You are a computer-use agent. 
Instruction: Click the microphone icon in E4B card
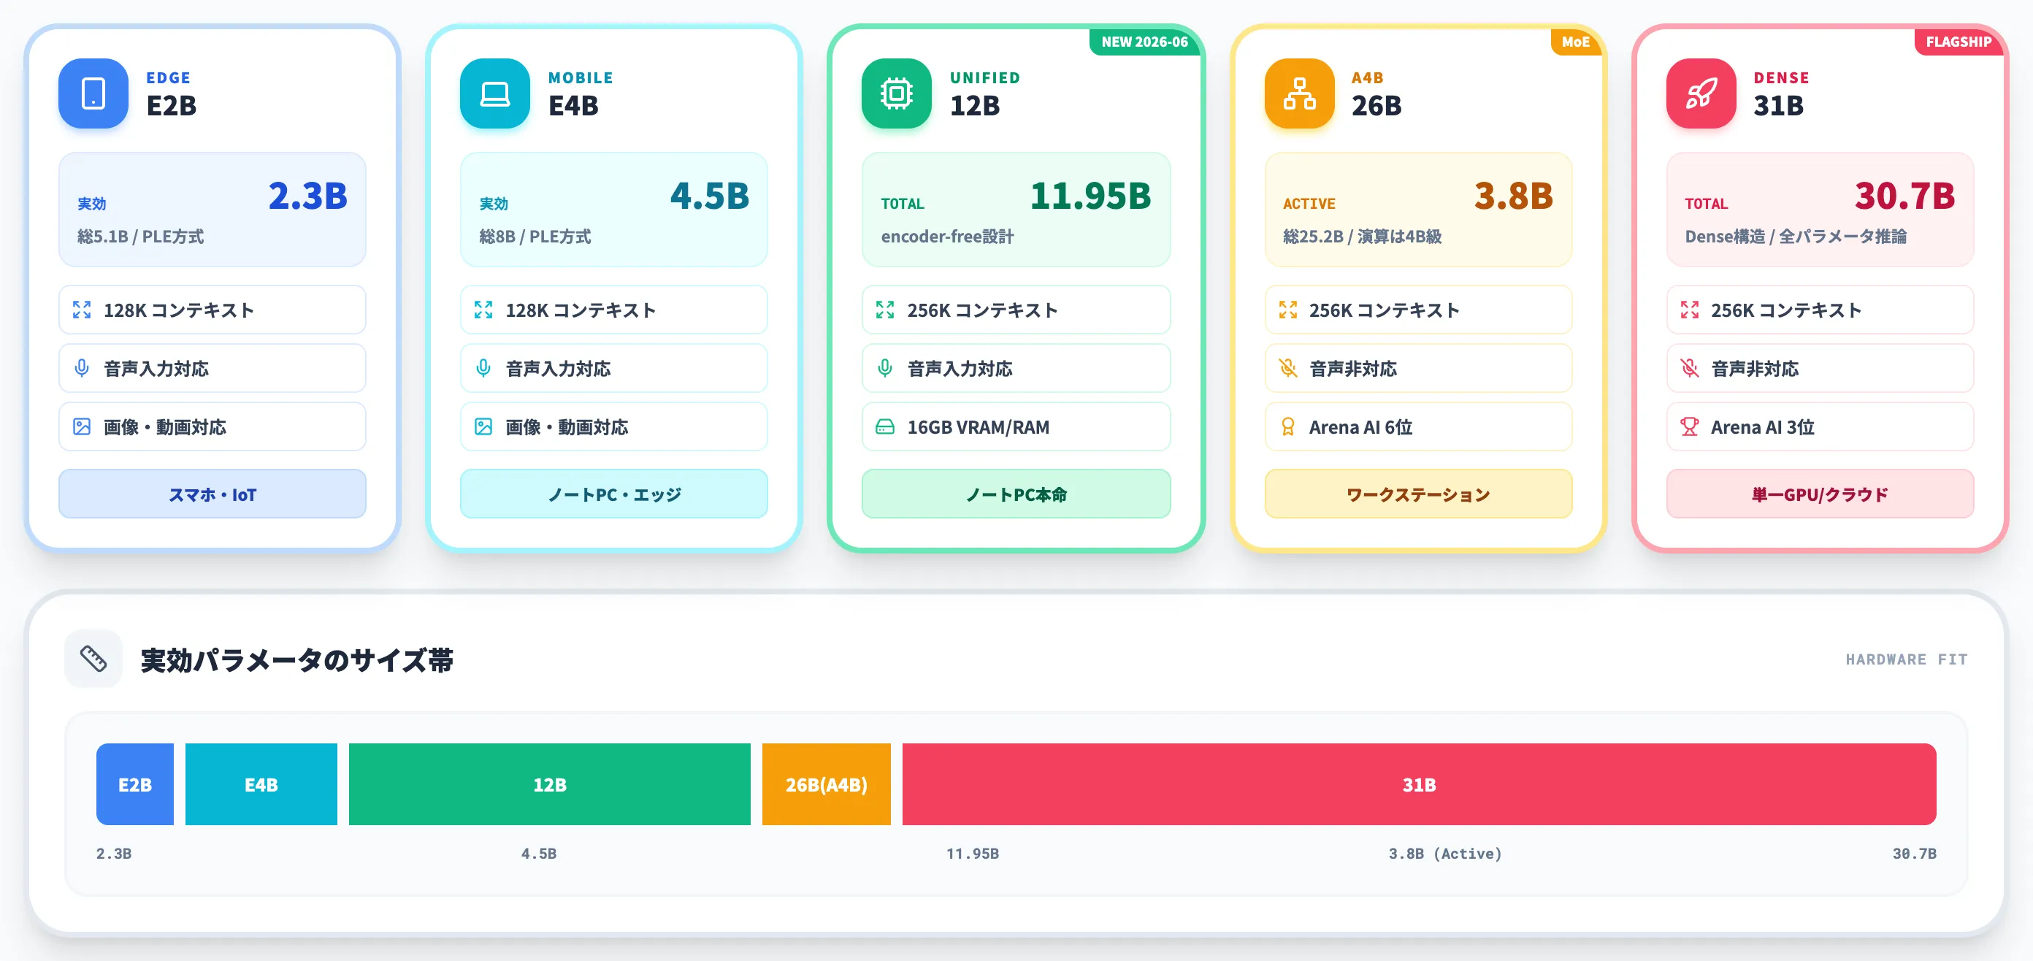point(483,369)
